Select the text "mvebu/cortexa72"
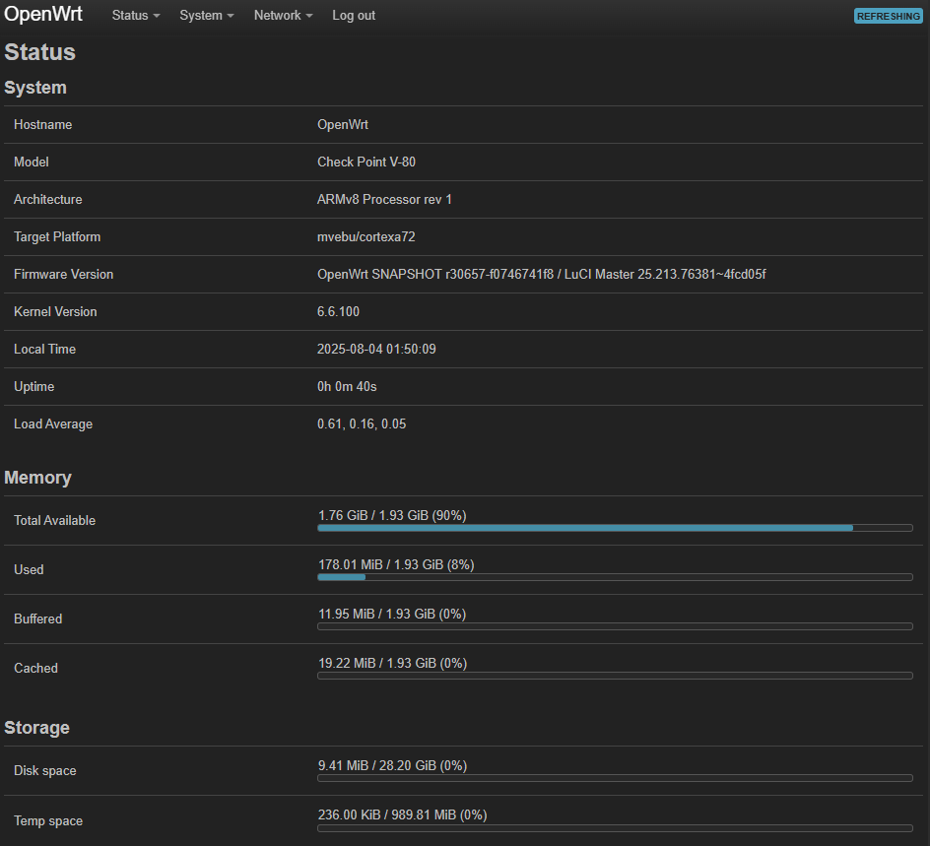 365,236
